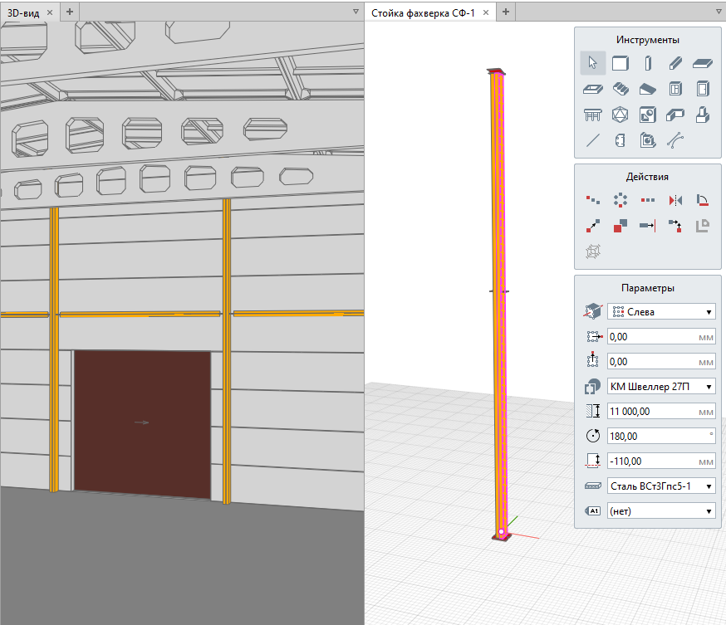Viewport: 726px width, 625px height.
Task: Open the 'Сталь ВСт3Гпс5-1' material dropdown
Action: [661, 486]
